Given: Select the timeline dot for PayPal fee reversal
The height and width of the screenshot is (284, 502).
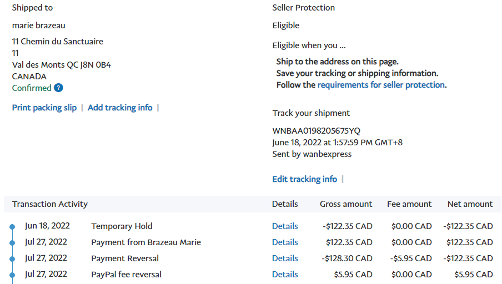Looking at the screenshot, I should point(12,275).
